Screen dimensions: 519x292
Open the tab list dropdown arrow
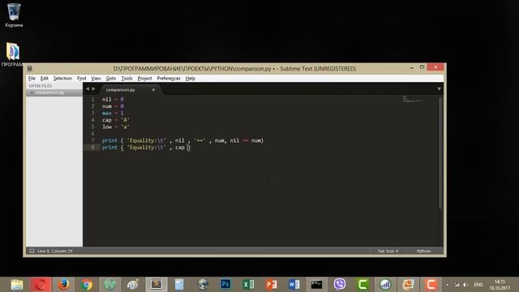[x=439, y=88]
